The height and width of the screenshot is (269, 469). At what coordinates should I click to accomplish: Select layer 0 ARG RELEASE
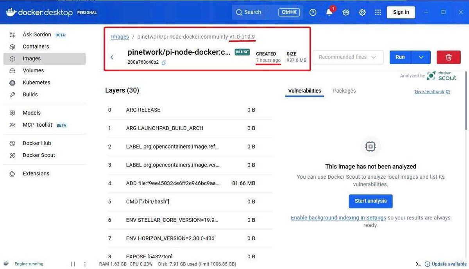pyautogui.click(x=189, y=110)
